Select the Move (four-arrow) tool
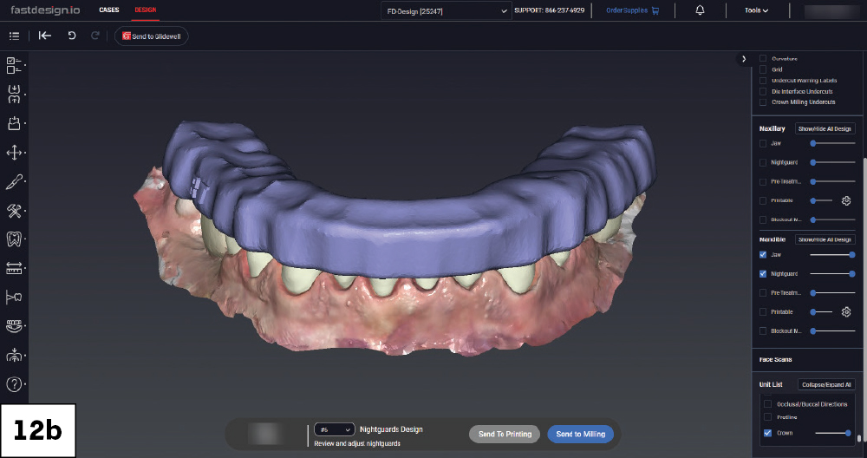Image resolution: width=867 pixels, height=458 pixels. 14,152
